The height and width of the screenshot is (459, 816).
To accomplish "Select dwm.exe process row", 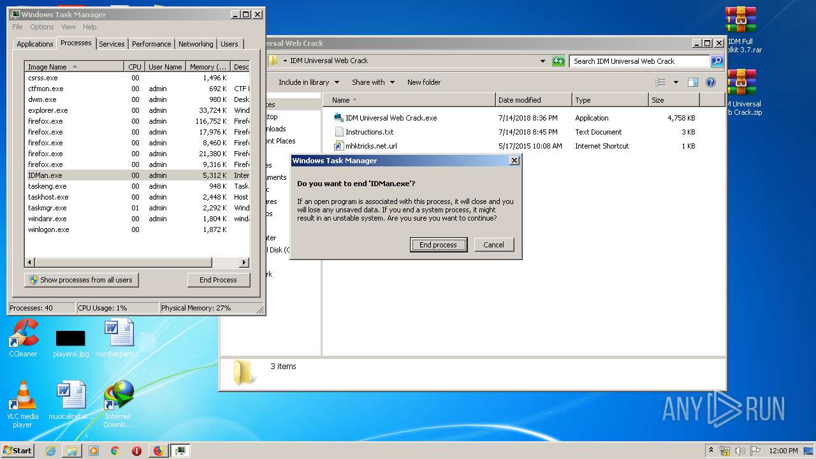I will tap(137, 99).
